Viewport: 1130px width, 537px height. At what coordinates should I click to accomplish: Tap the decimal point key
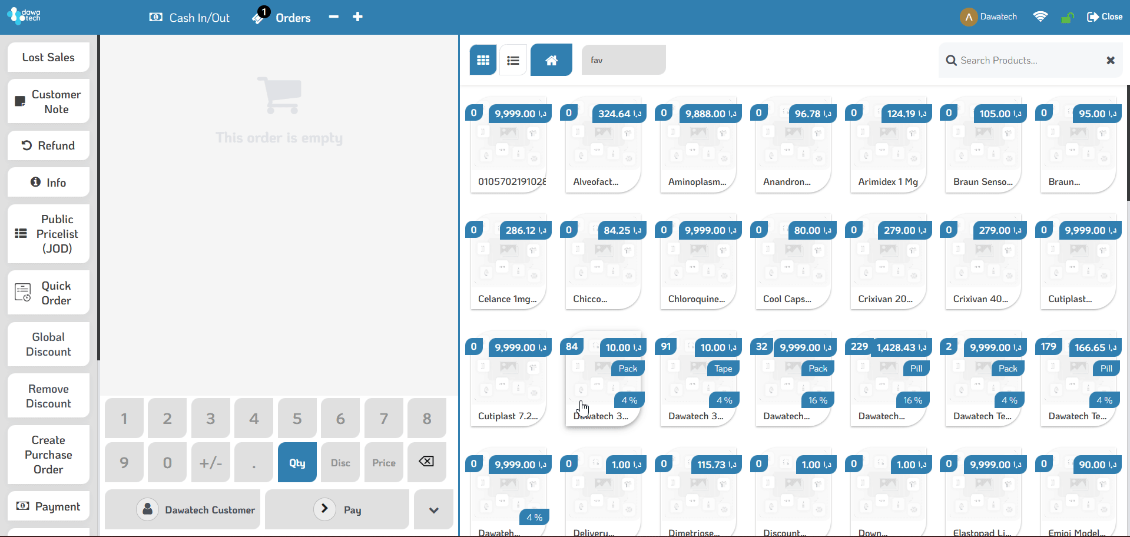(254, 462)
